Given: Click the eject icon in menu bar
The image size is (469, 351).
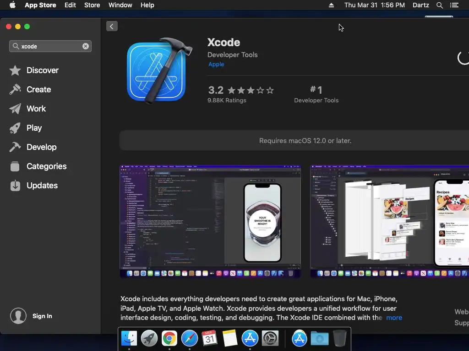Looking at the screenshot, I should click(x=331, y=5).
